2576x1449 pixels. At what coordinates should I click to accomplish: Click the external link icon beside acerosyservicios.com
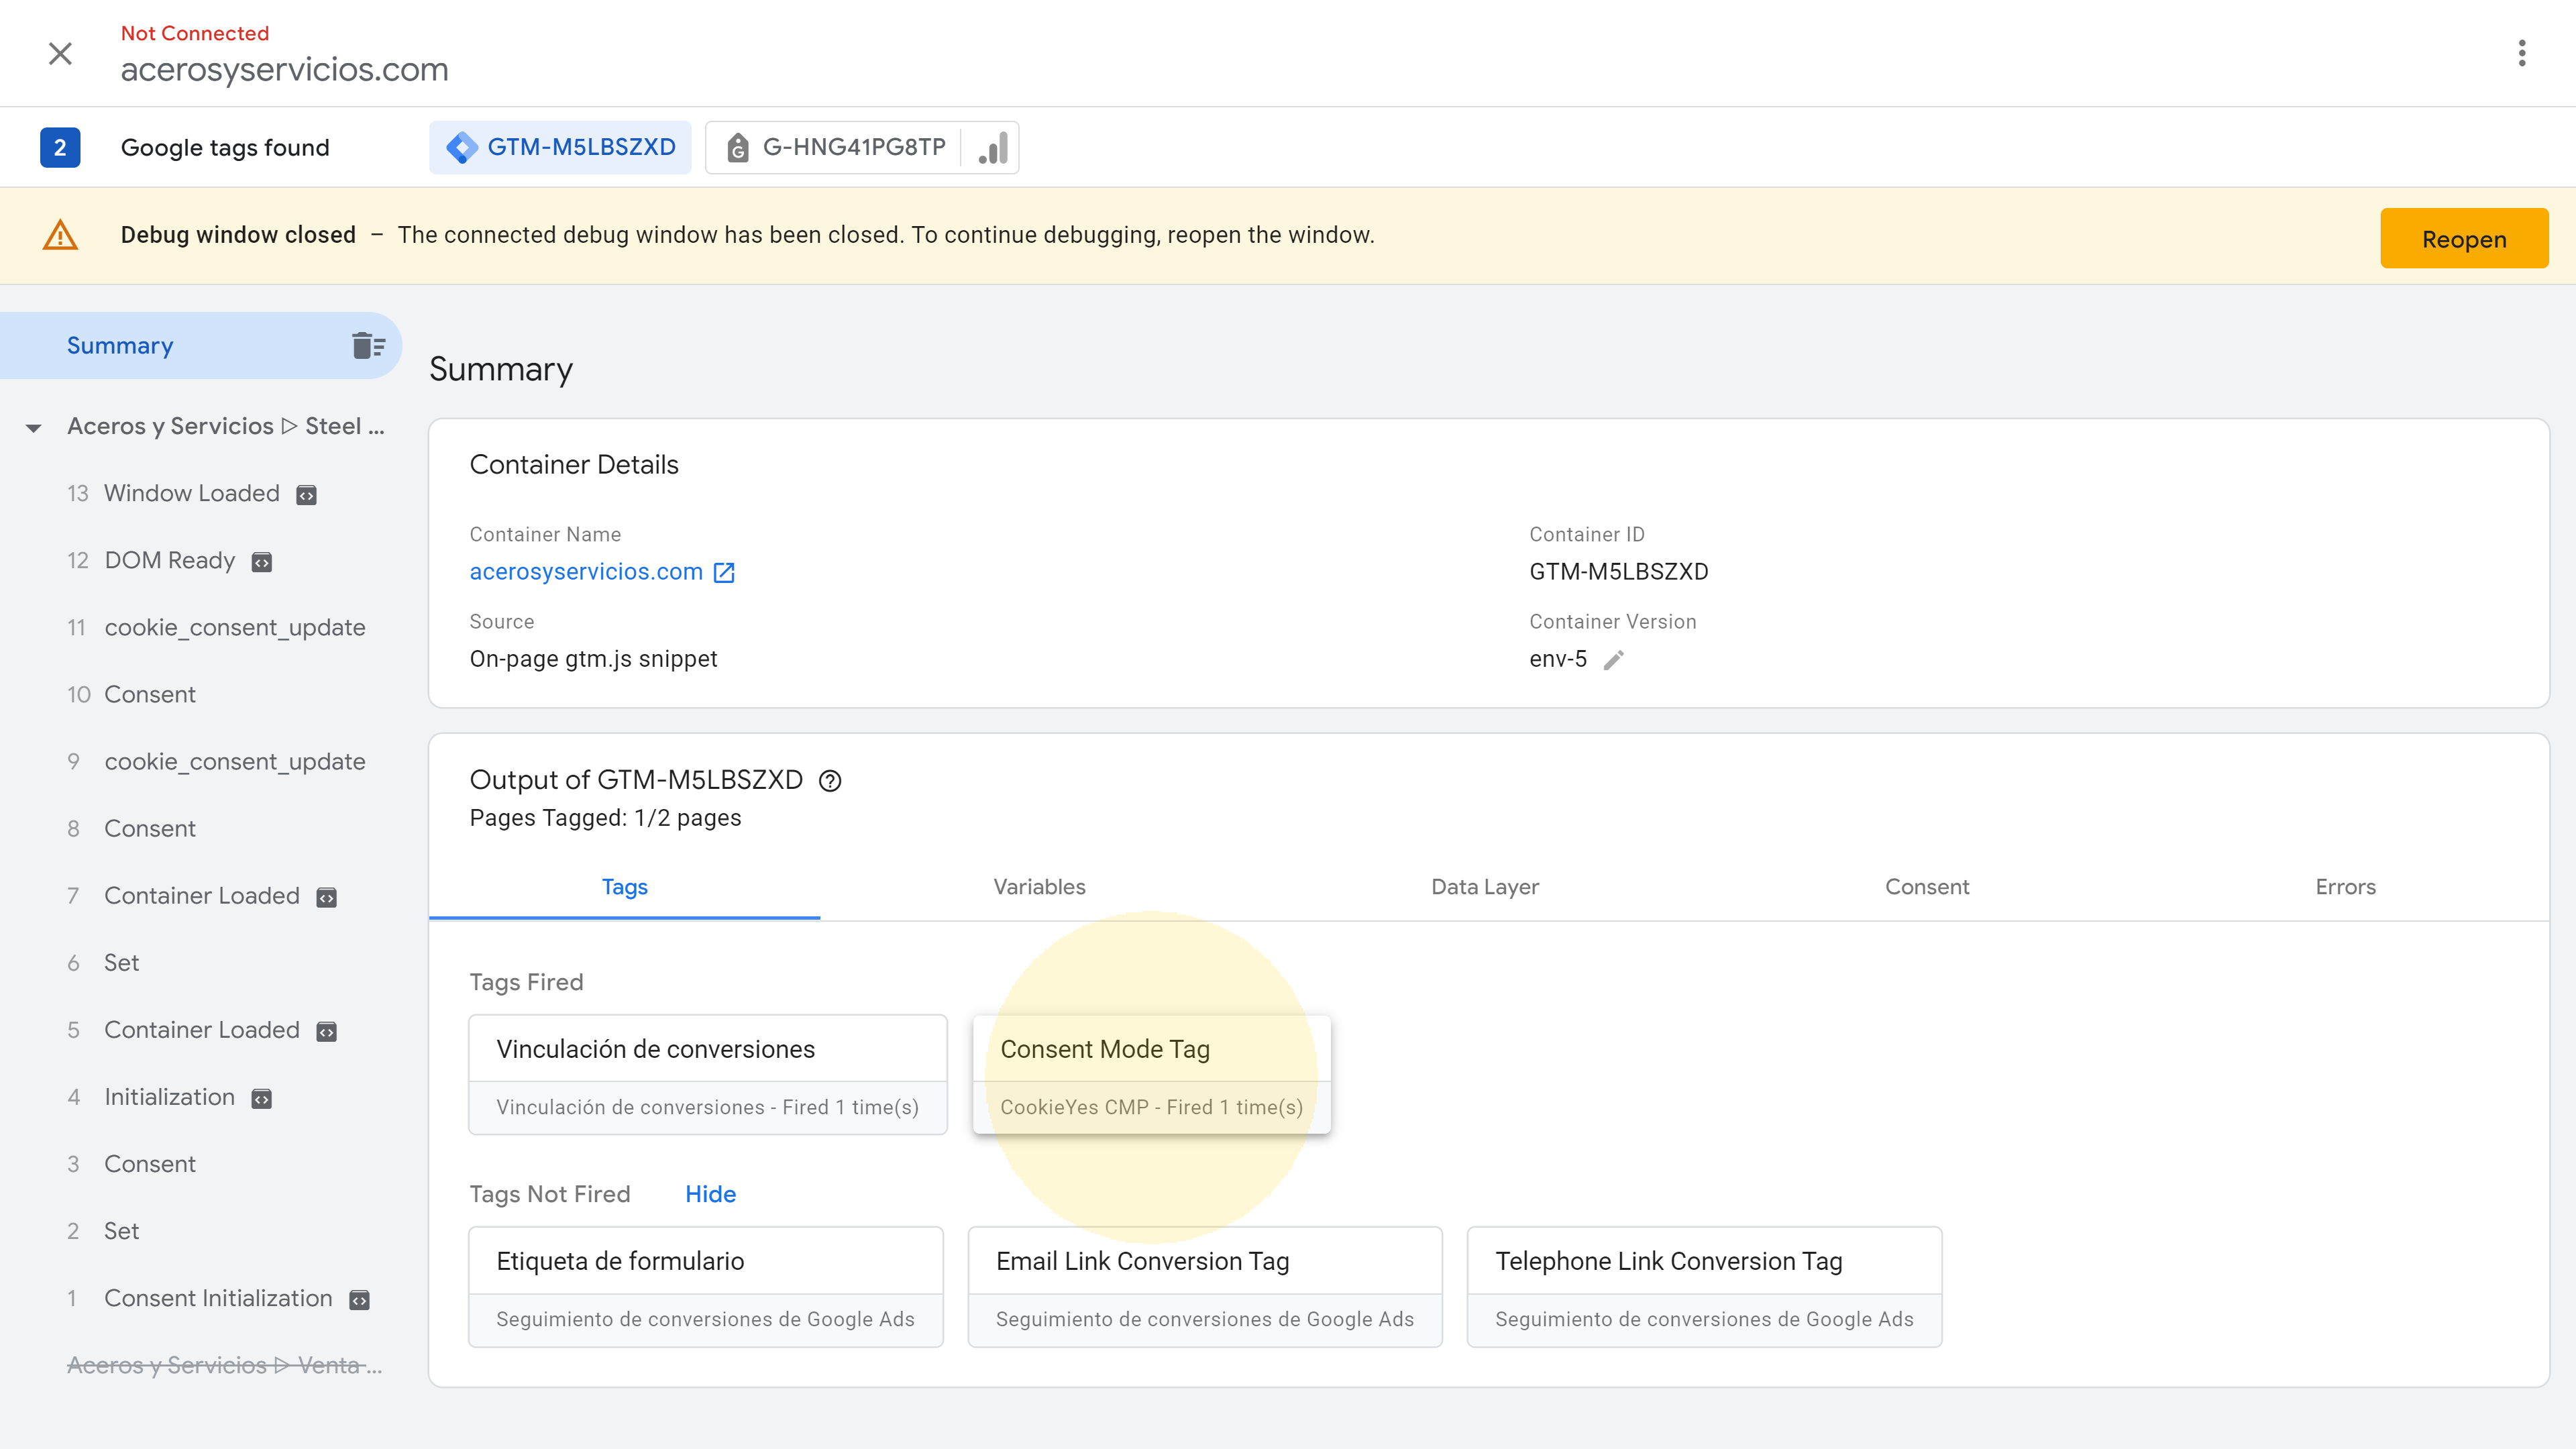click(x=724, y=572)
